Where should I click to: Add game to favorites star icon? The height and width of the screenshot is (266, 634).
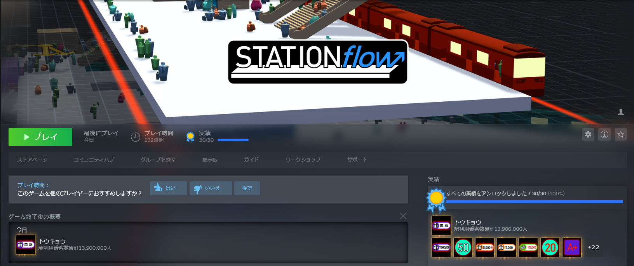621,134
